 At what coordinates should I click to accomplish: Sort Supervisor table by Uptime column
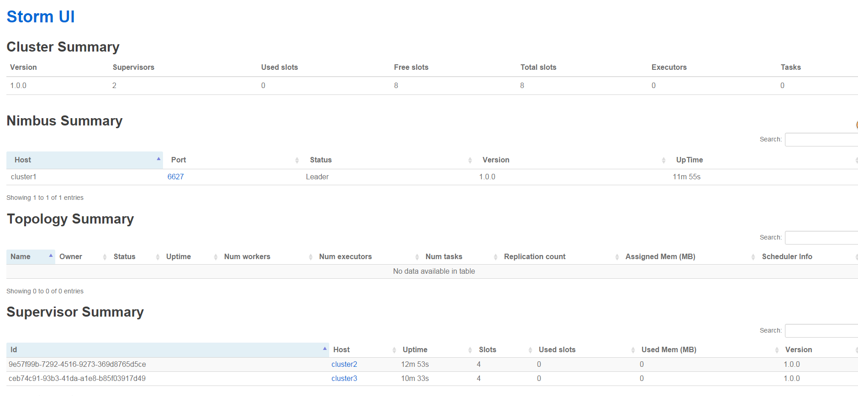[437, 350]
